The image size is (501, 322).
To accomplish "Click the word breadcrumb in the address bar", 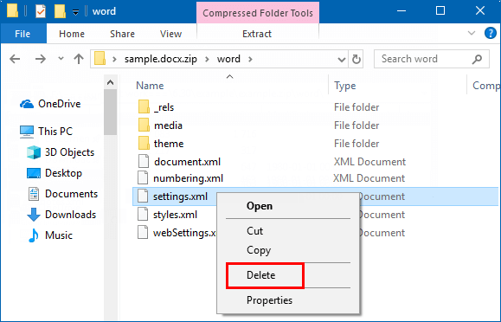I will [x=228, y=59].
